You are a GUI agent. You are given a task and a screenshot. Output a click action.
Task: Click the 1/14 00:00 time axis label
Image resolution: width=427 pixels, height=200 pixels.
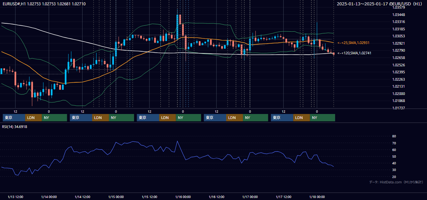pos(49,197)
